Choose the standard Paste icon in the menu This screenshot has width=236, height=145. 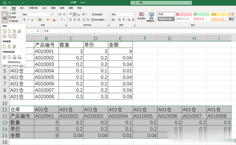click(4, 31)
